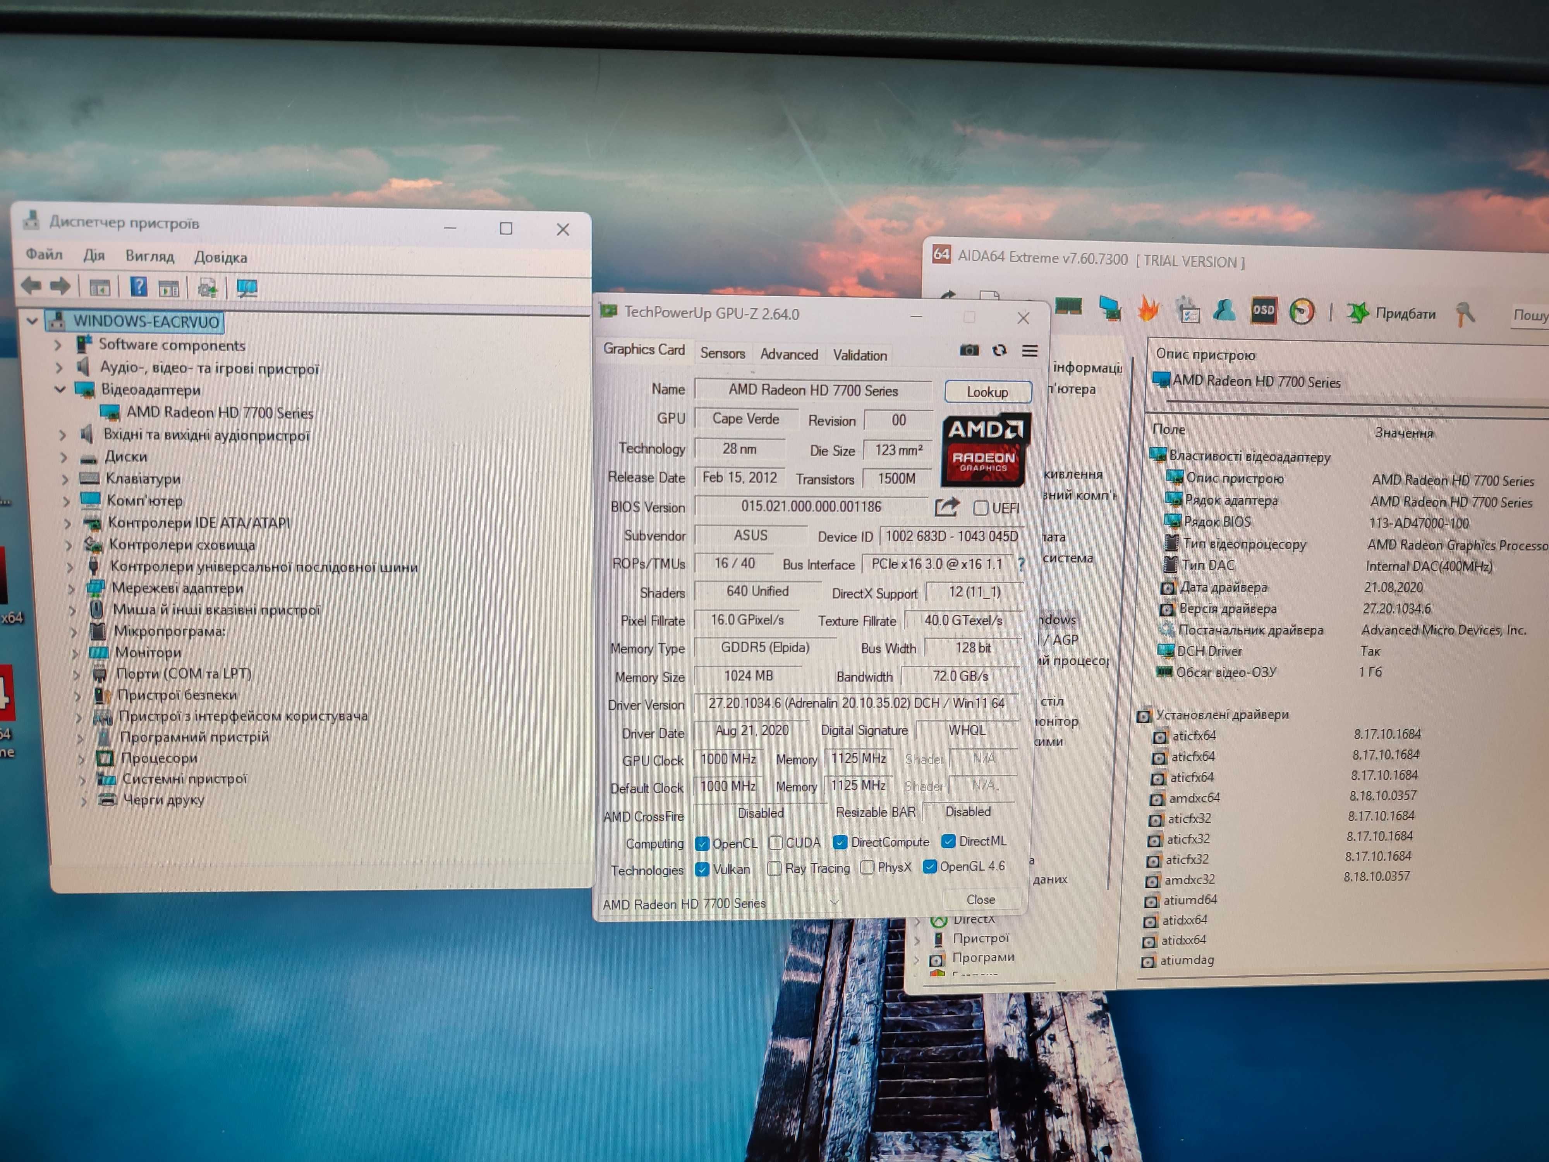Expand the Клавіатури tree node
This screenshot has width=1549, height=1162.
pos(65,480)
